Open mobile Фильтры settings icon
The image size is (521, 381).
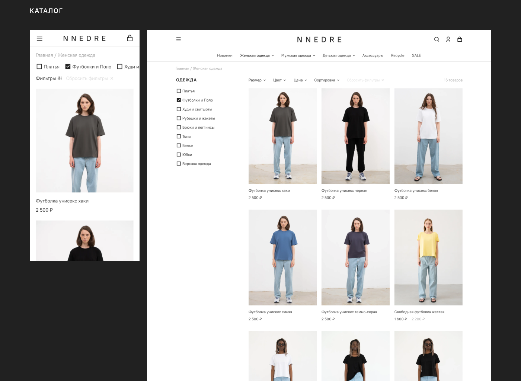point(60,78)
